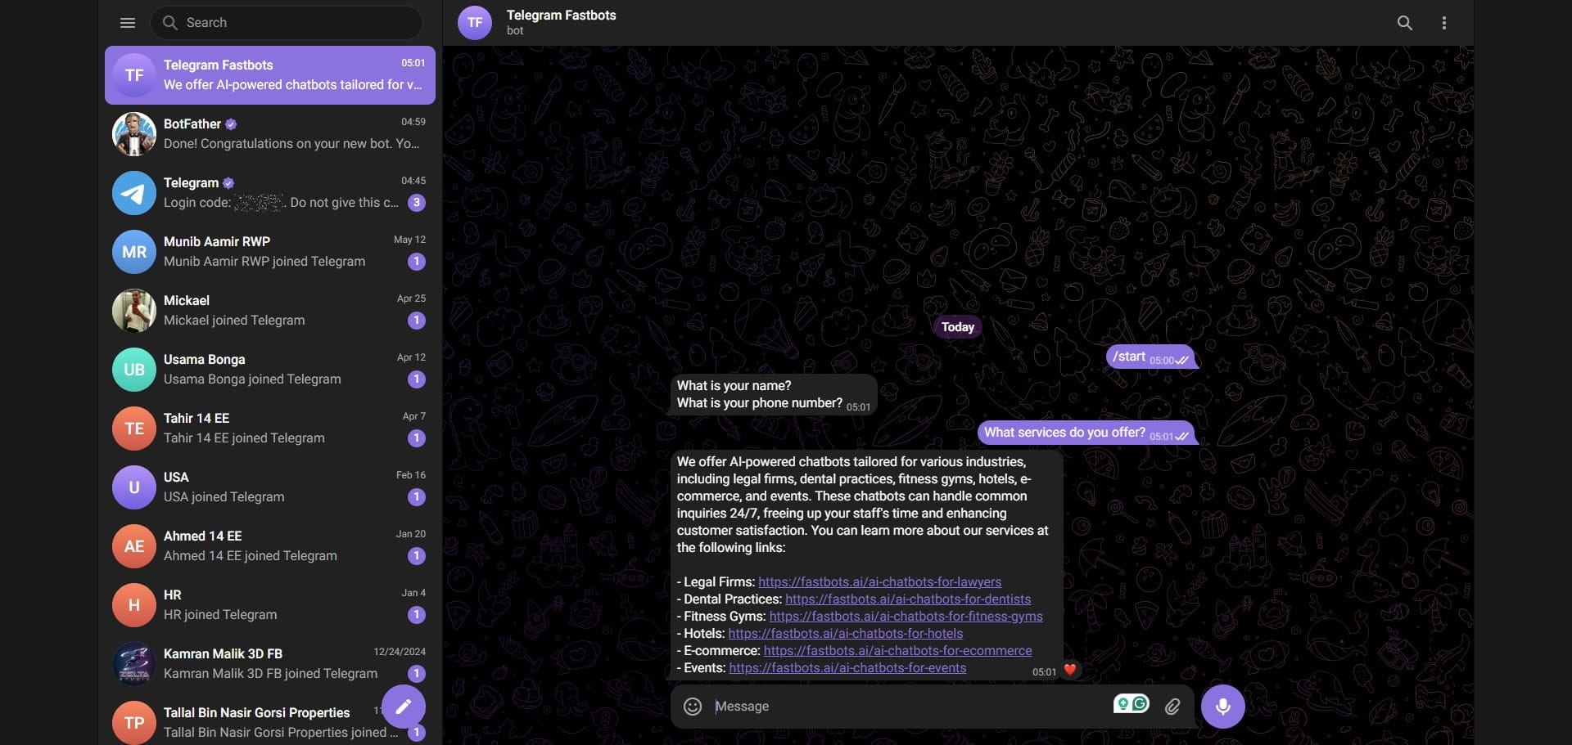Open the emoji picker in message box
Screen dimensions: 1572x745
pyautogui.click(x=693, y=707)
